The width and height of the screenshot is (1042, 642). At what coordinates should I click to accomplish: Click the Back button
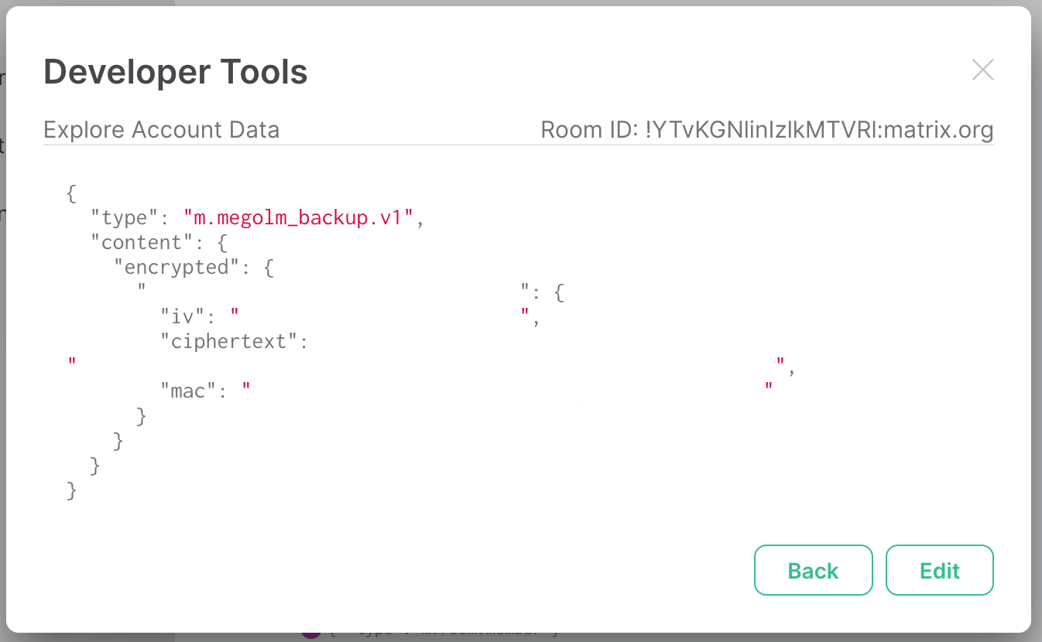click(813, 570)
